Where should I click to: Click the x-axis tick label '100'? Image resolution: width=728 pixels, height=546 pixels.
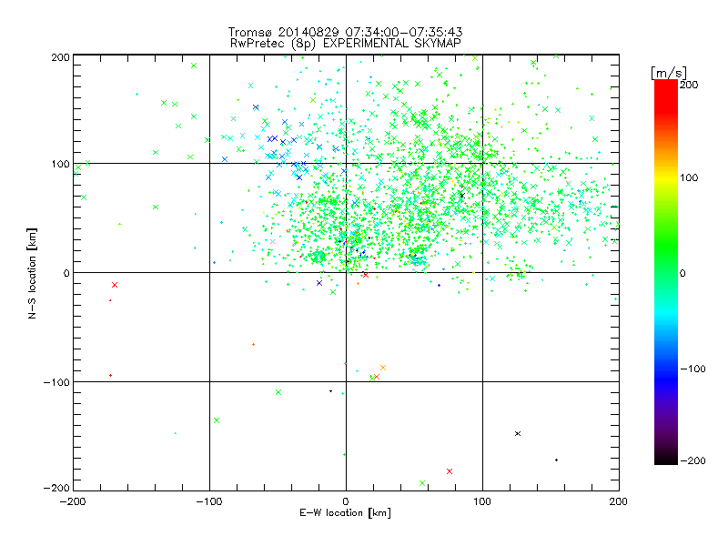pos(482,501)
